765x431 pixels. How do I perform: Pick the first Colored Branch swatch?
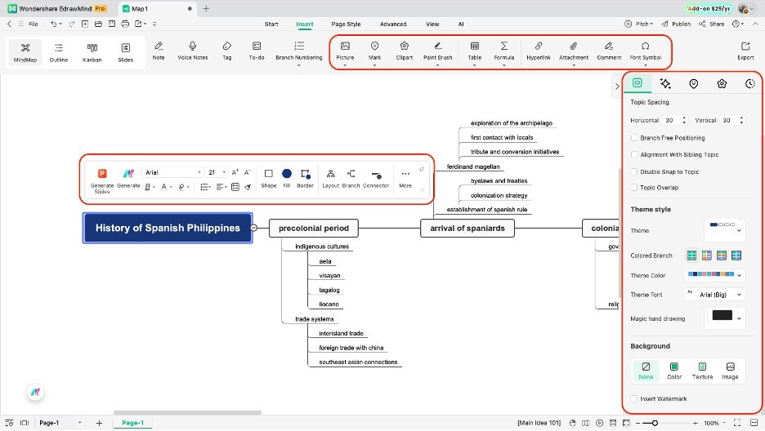coord(691,255)
